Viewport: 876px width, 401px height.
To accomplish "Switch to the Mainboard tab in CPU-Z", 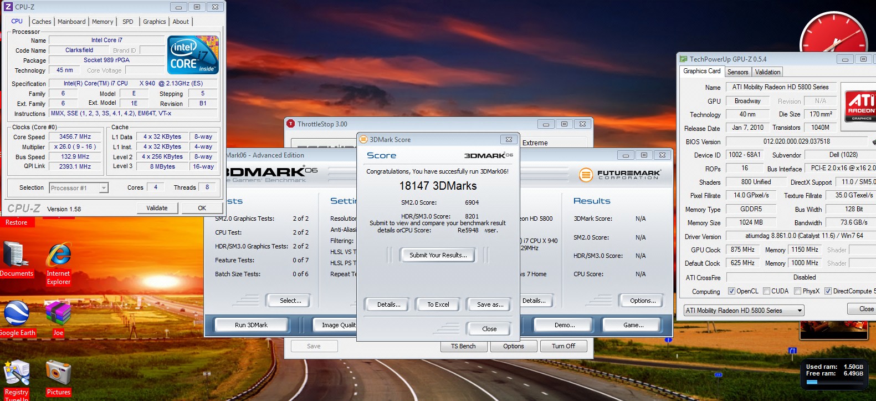I will [71, 22].
